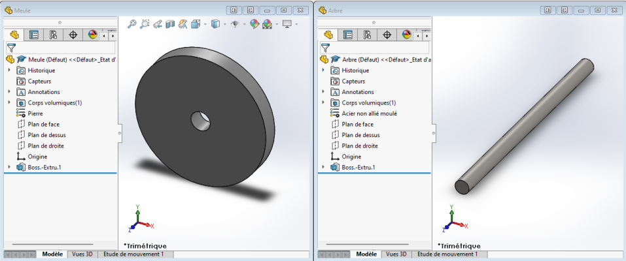This screenshot has height=261, width=626.
Task: Click the Arbre shaft model in viewport
Action: (x=524, y=126)
